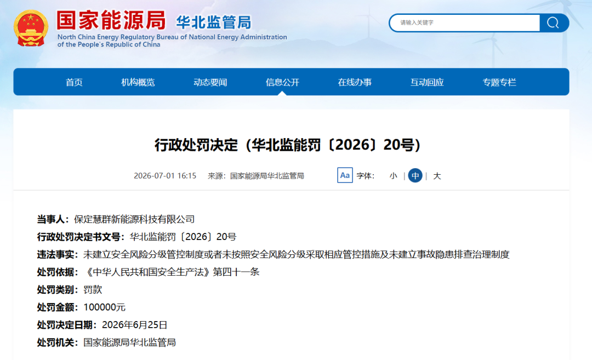Click the magnifier search button
This screenshot has height=360, width=592.
click(x=553, y=23)
